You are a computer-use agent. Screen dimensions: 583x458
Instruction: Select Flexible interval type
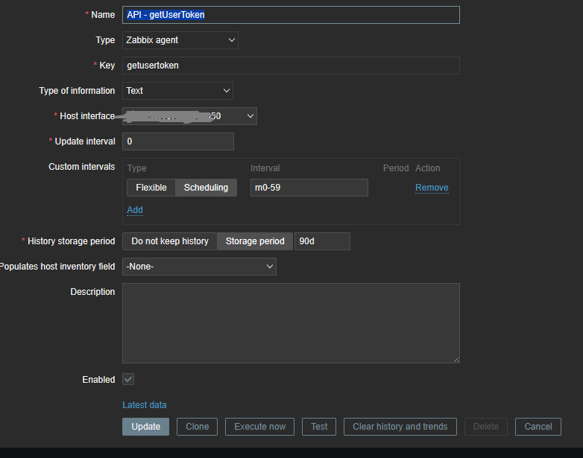point(151,188)
